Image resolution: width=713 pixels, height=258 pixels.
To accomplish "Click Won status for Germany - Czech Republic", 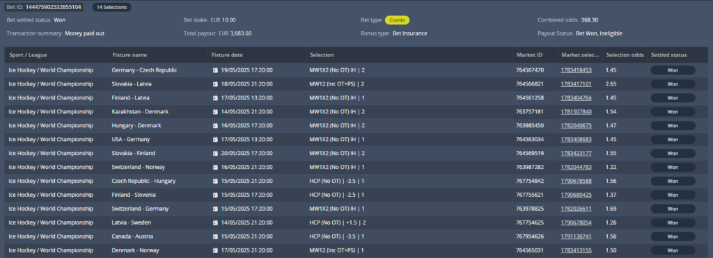I will coord(673,70).
